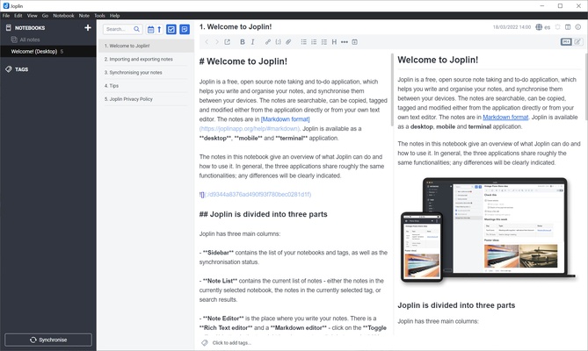Click the '## Joplin is divided into three parts' heading in editor
The image size is (588, 351).
(x=264, y=214)
